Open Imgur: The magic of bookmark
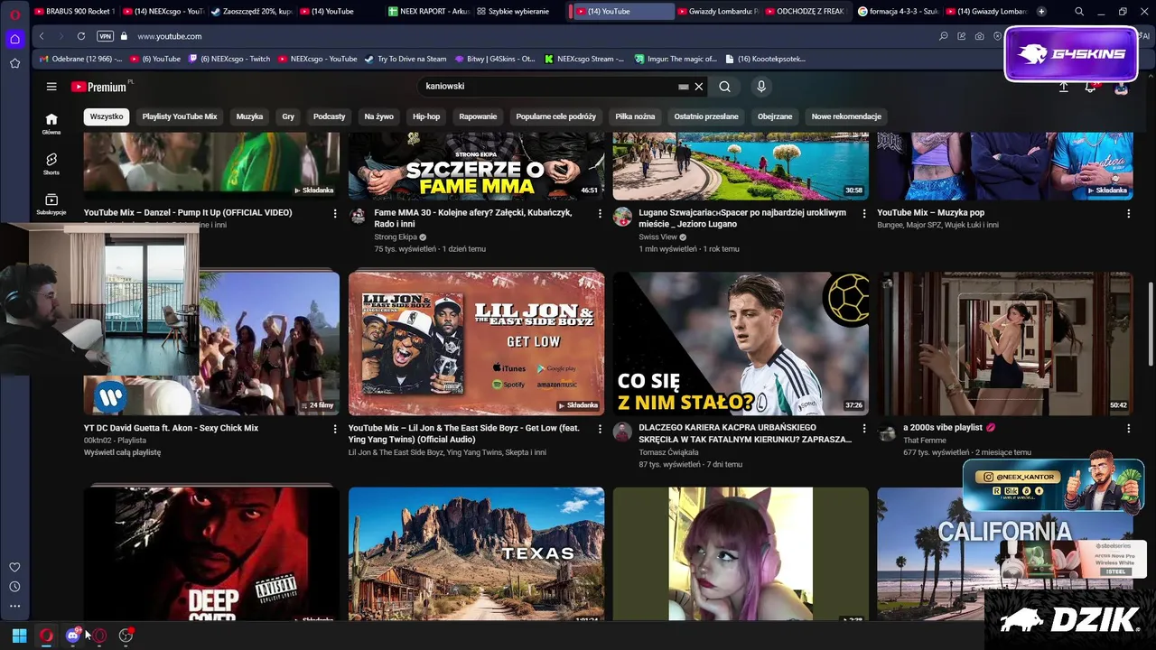 (675, 59)
